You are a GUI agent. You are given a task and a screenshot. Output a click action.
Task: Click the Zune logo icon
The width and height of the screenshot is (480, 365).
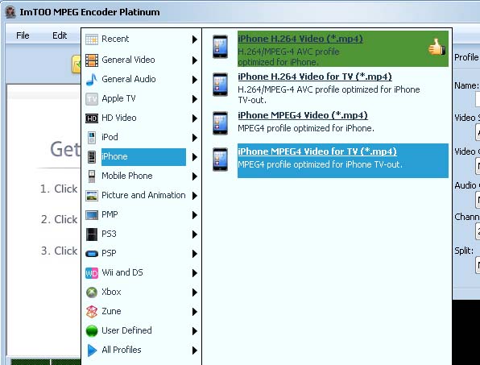(92, 311)
